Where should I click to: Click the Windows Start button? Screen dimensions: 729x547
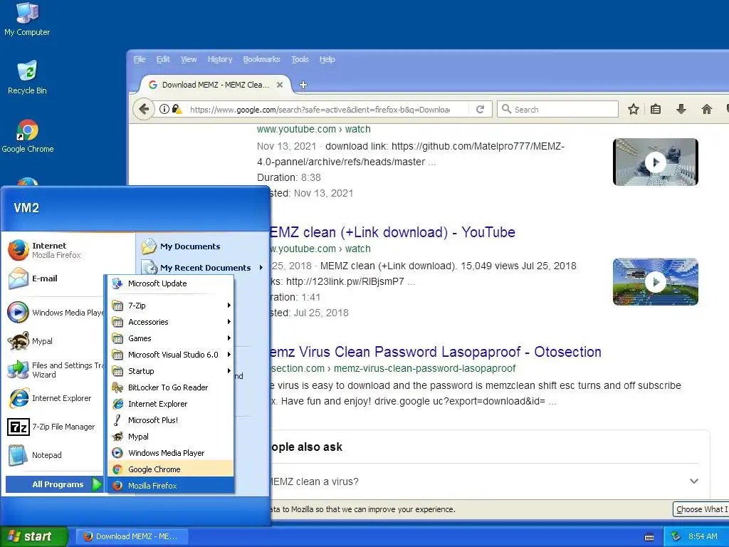pyautogui.click(x=34, y=536)
